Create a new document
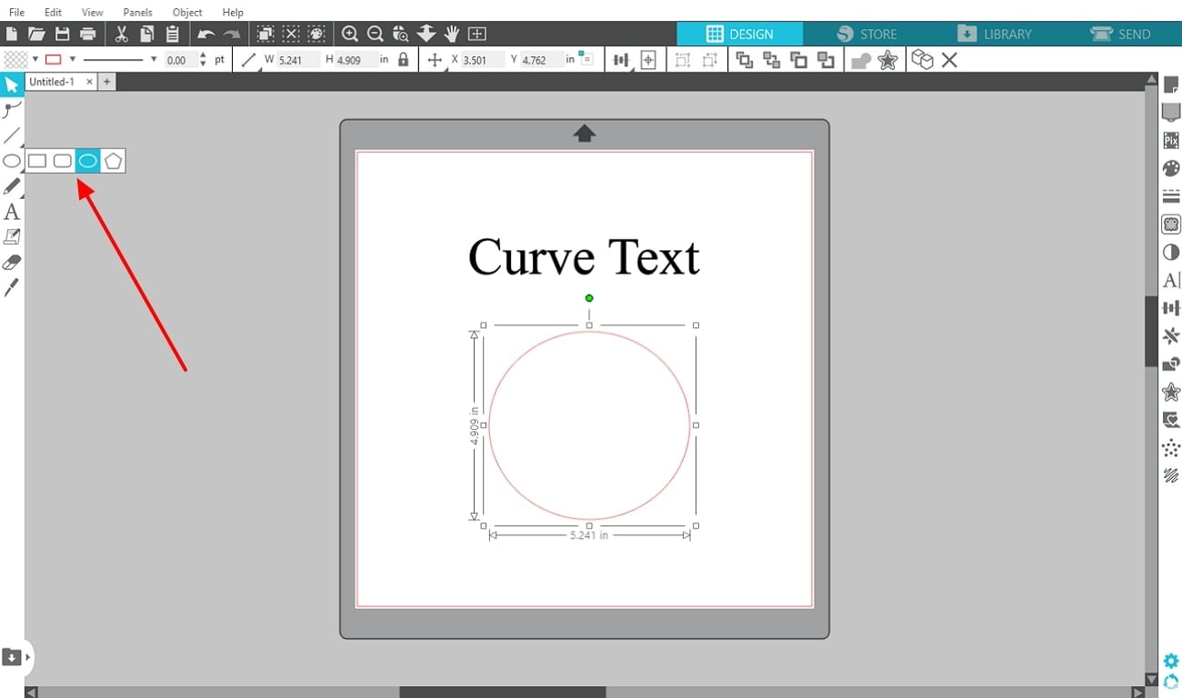Image resolution: width=1182 pixels, height=698 pixels. 12,34
